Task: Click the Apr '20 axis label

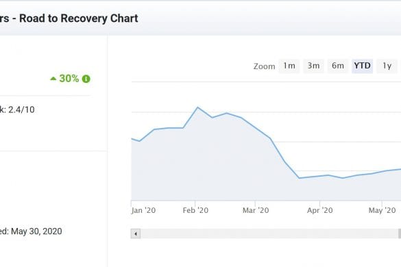Action: point(319,210)
